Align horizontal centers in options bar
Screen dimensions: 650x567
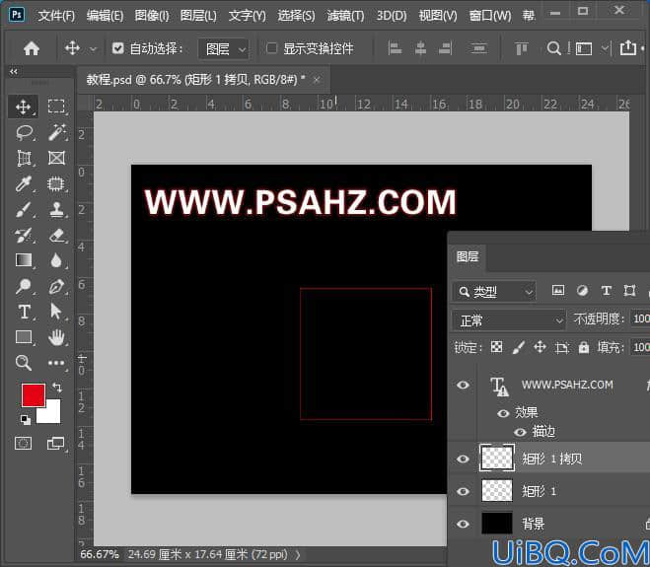tap(420, 48)
